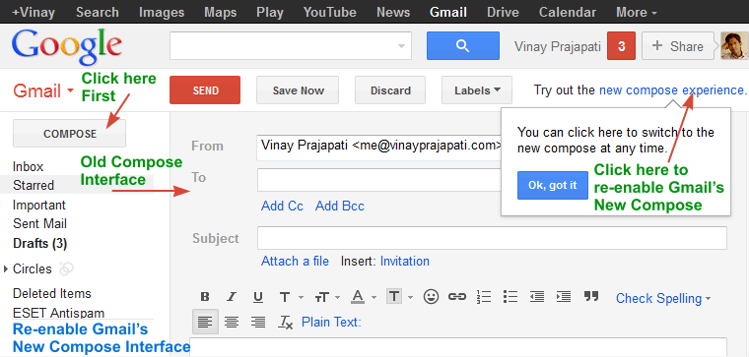Start a numbered list
This screenshot has height=357, width=749.
(x=484, y=297)
